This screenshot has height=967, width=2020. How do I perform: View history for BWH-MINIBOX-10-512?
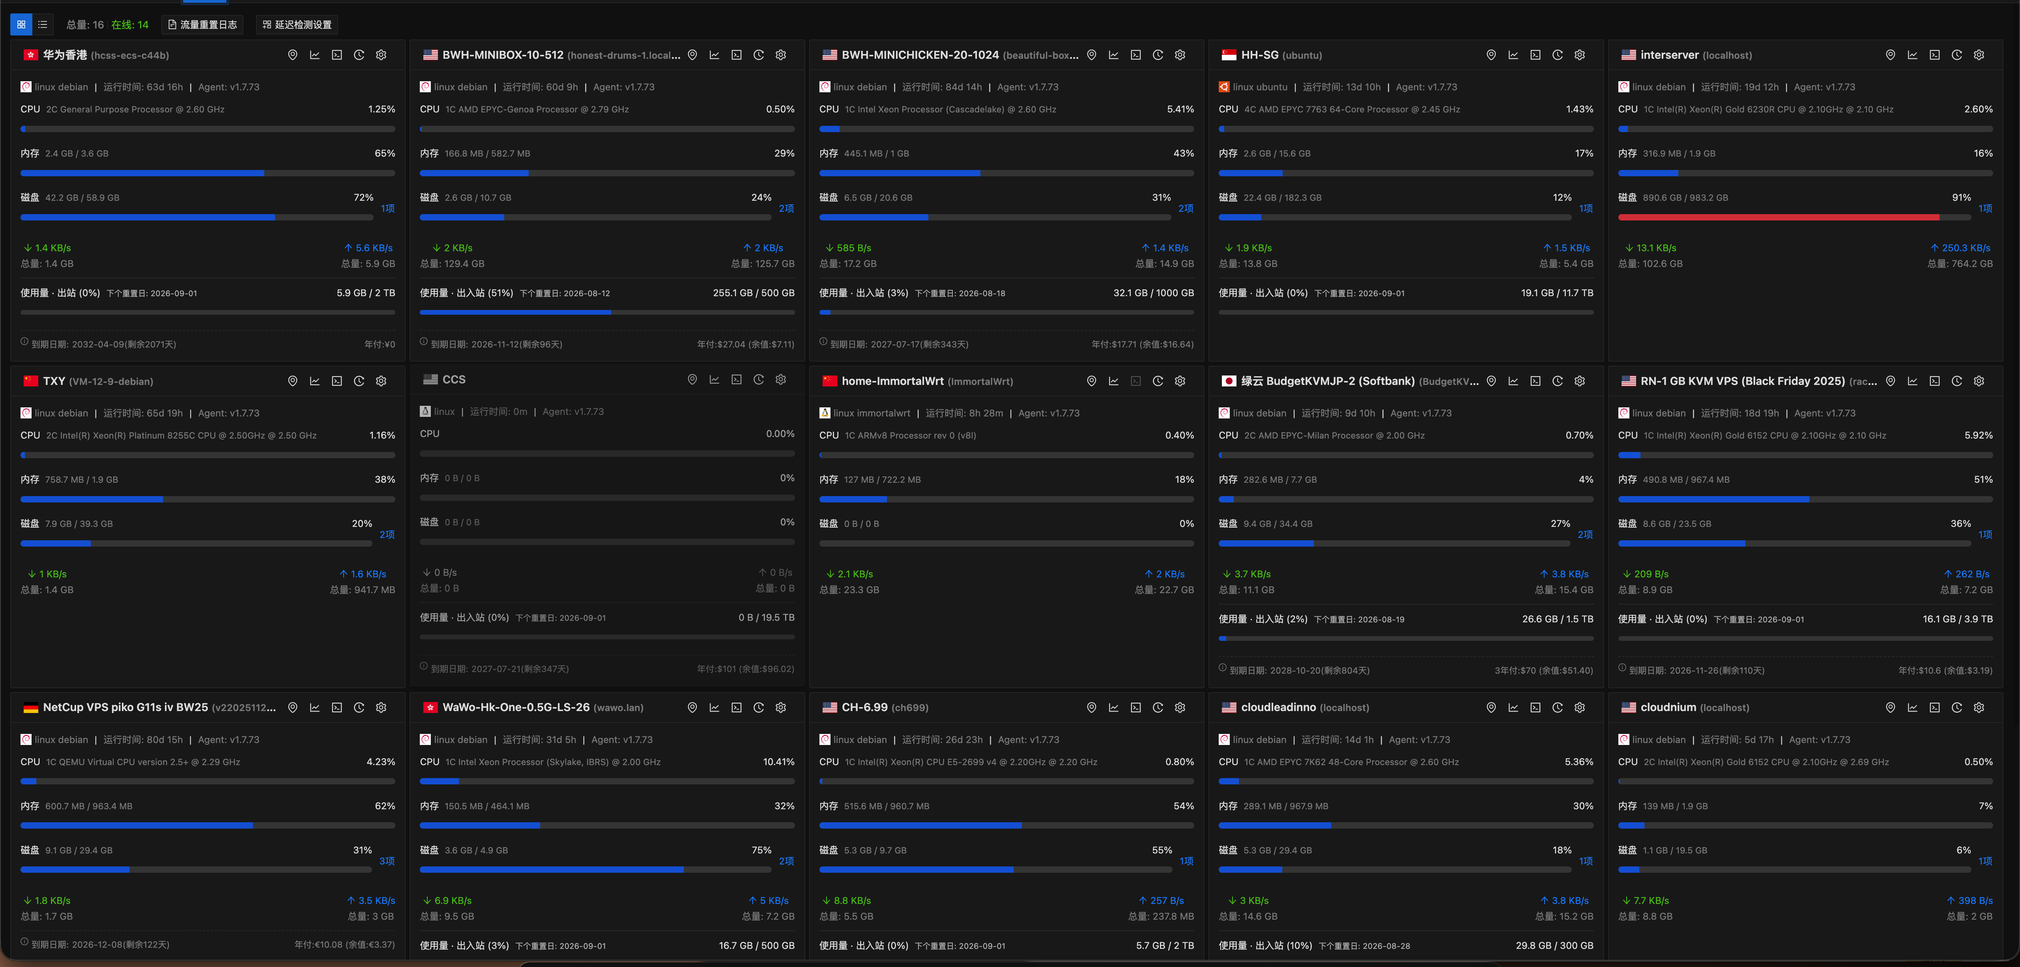point(758,55)
